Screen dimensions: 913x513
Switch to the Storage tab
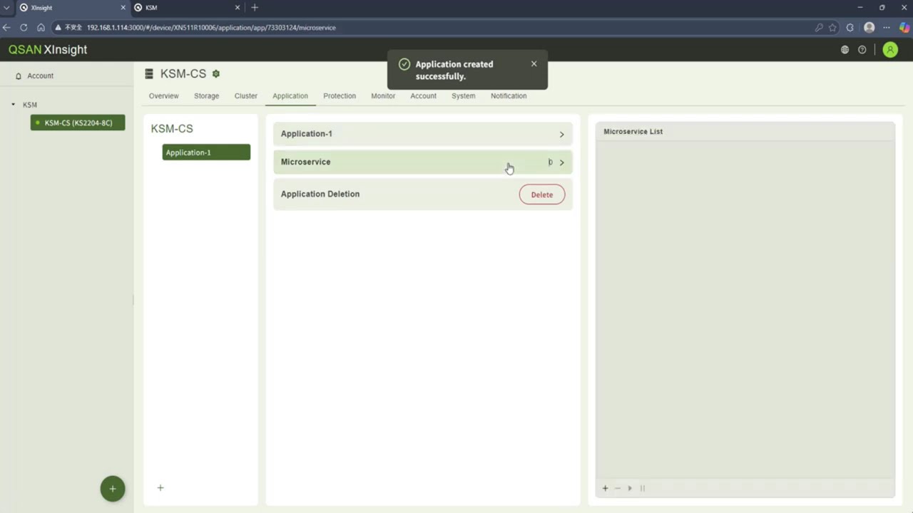click(207, 96)
